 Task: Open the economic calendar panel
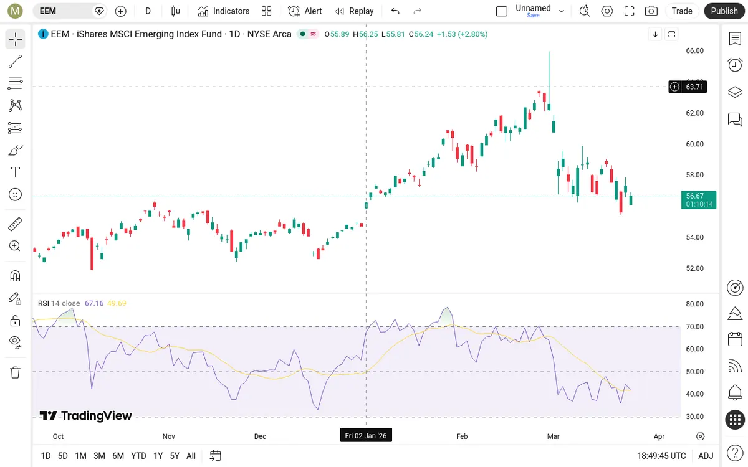point(735,339)
